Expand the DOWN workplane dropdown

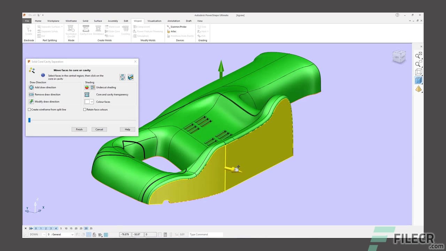coord(44,234)
